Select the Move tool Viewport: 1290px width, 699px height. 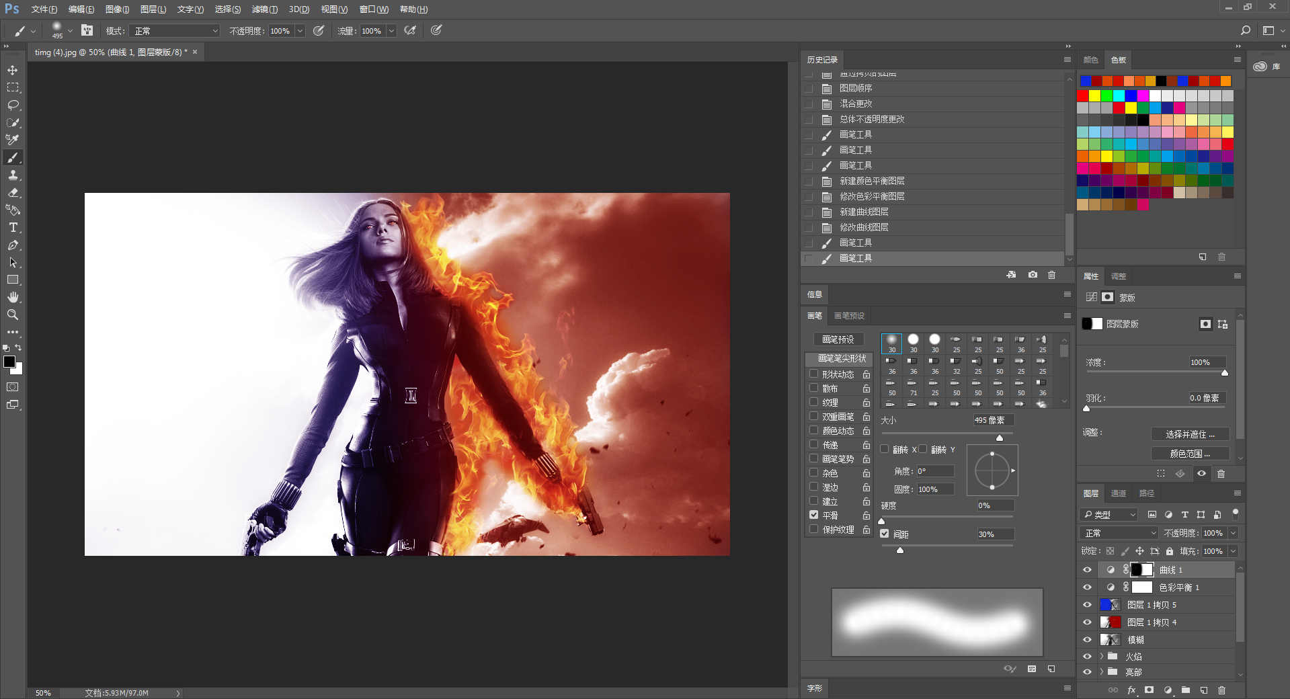point(13,70)
